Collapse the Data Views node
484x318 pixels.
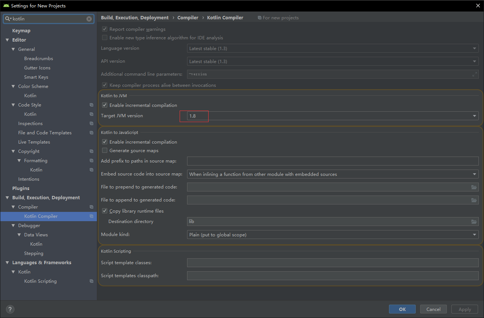19,235
